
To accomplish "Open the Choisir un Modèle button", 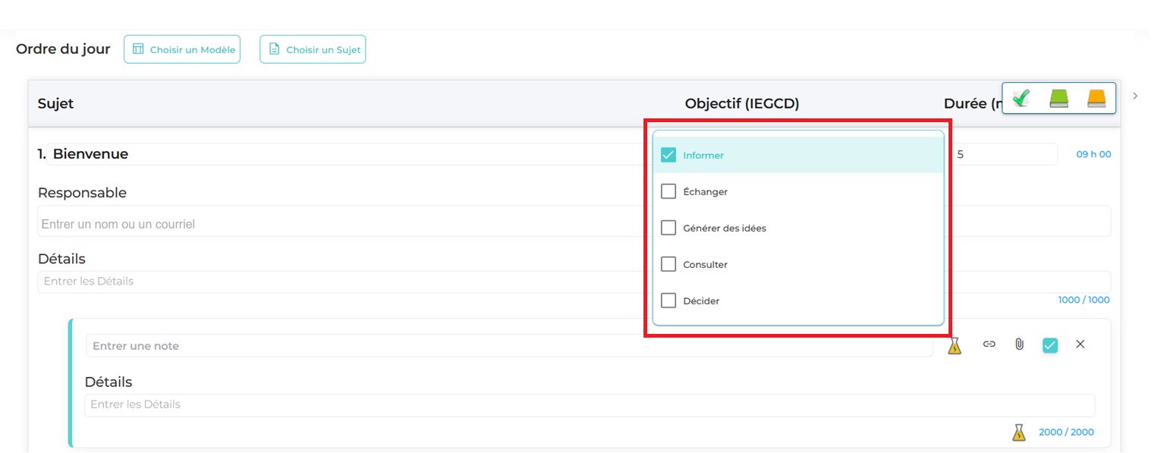I will (182, 50).
